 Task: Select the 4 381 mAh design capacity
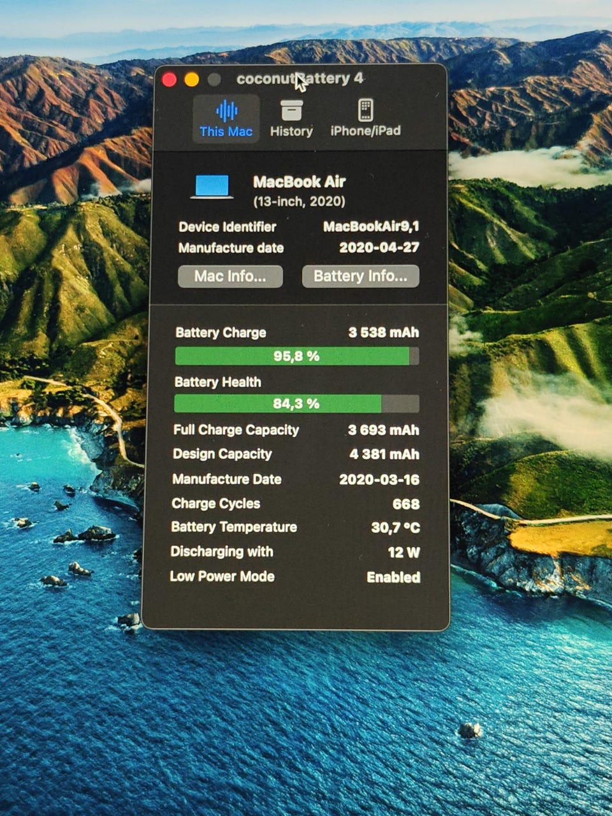[x=384, y=455]
